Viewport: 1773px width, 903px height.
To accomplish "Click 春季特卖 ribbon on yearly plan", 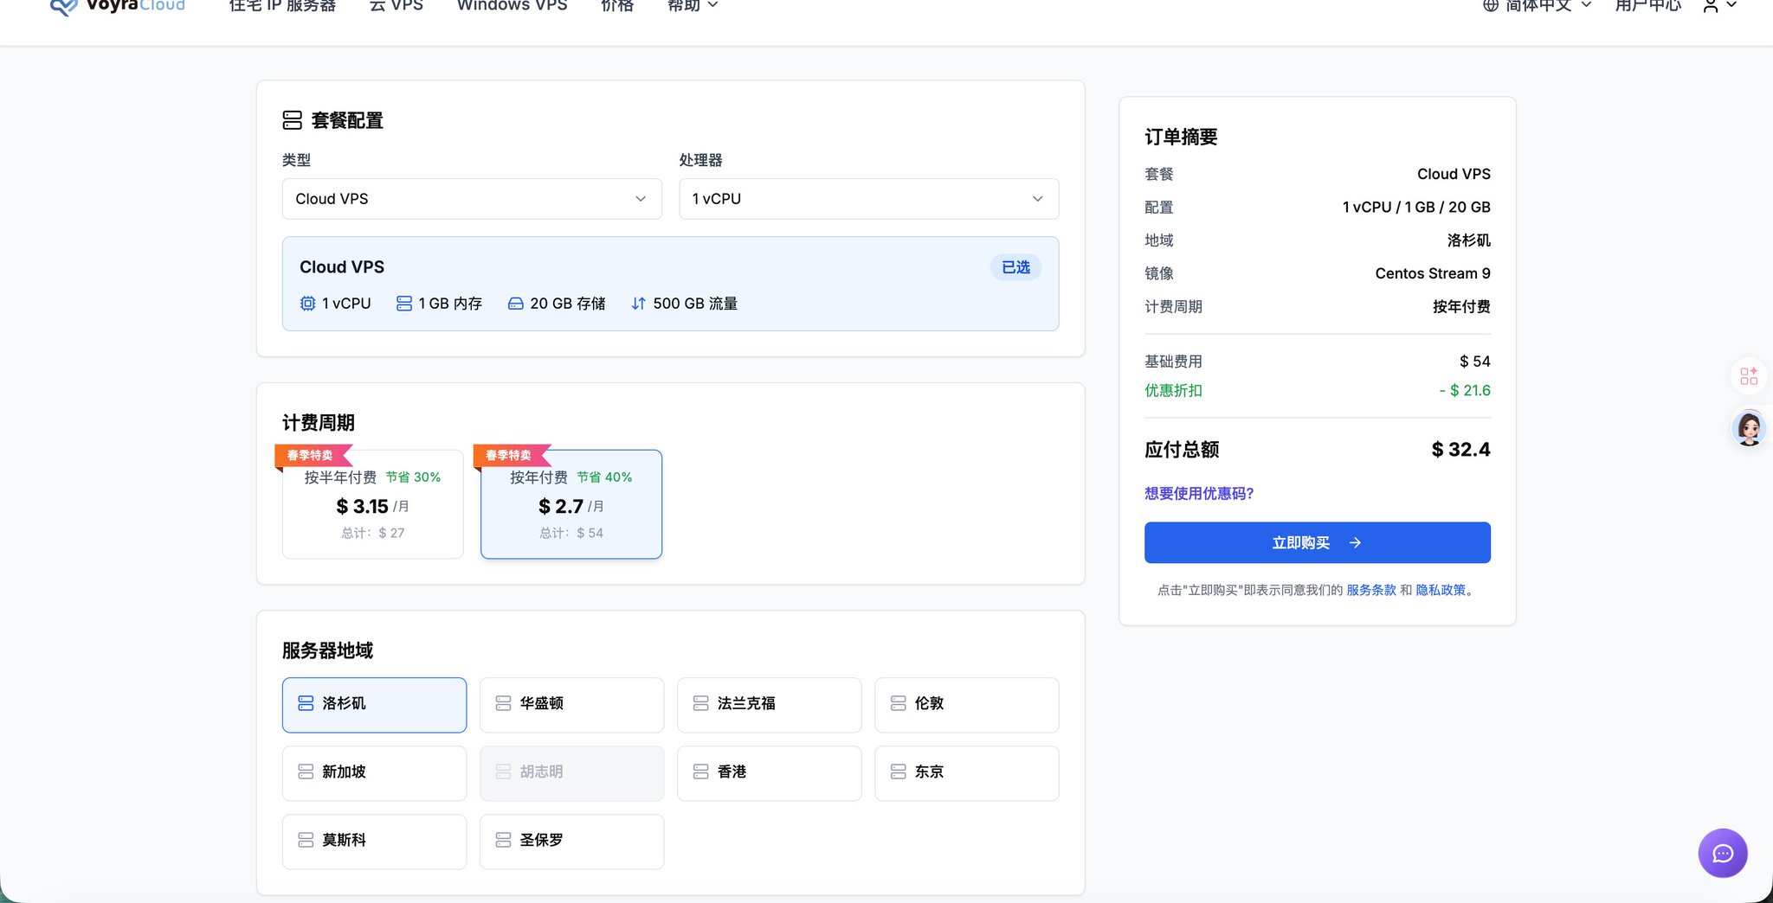I will click(511, 455).
